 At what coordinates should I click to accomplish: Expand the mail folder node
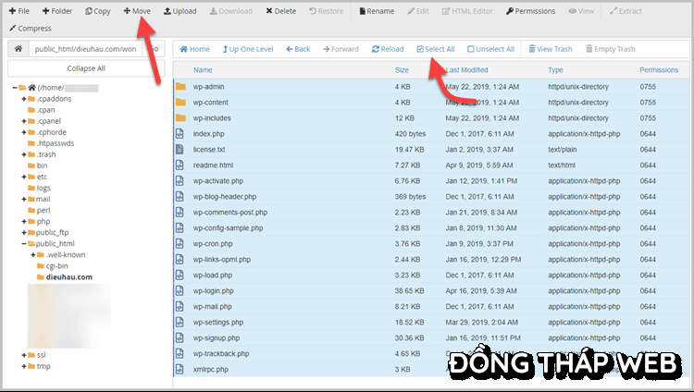[x=25, y=199]
